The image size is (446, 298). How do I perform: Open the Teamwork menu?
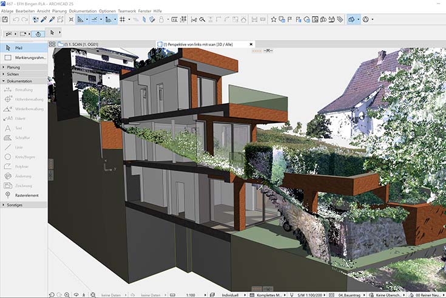pyautogui.click(x=126, y=11)
